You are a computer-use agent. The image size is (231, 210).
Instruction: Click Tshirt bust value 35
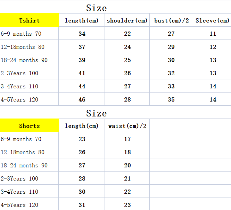click(171, 99)
